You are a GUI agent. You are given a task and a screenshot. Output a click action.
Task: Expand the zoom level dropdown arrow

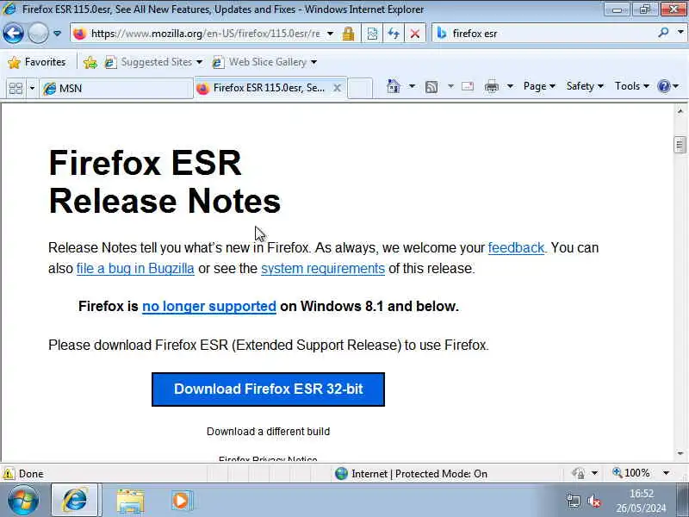[666, 473]
